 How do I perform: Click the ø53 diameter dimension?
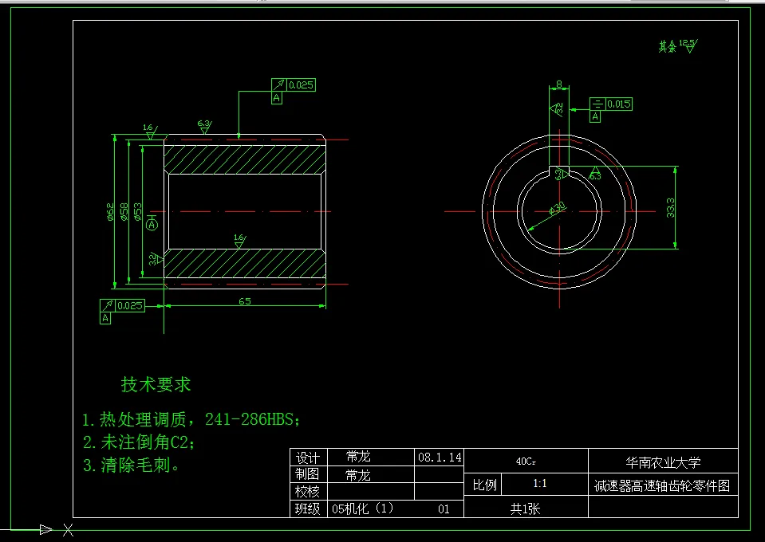[x=137, y=212]
